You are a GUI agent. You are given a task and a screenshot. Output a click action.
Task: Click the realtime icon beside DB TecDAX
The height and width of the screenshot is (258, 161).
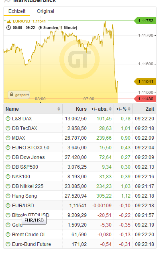click(x=8, y=128)
